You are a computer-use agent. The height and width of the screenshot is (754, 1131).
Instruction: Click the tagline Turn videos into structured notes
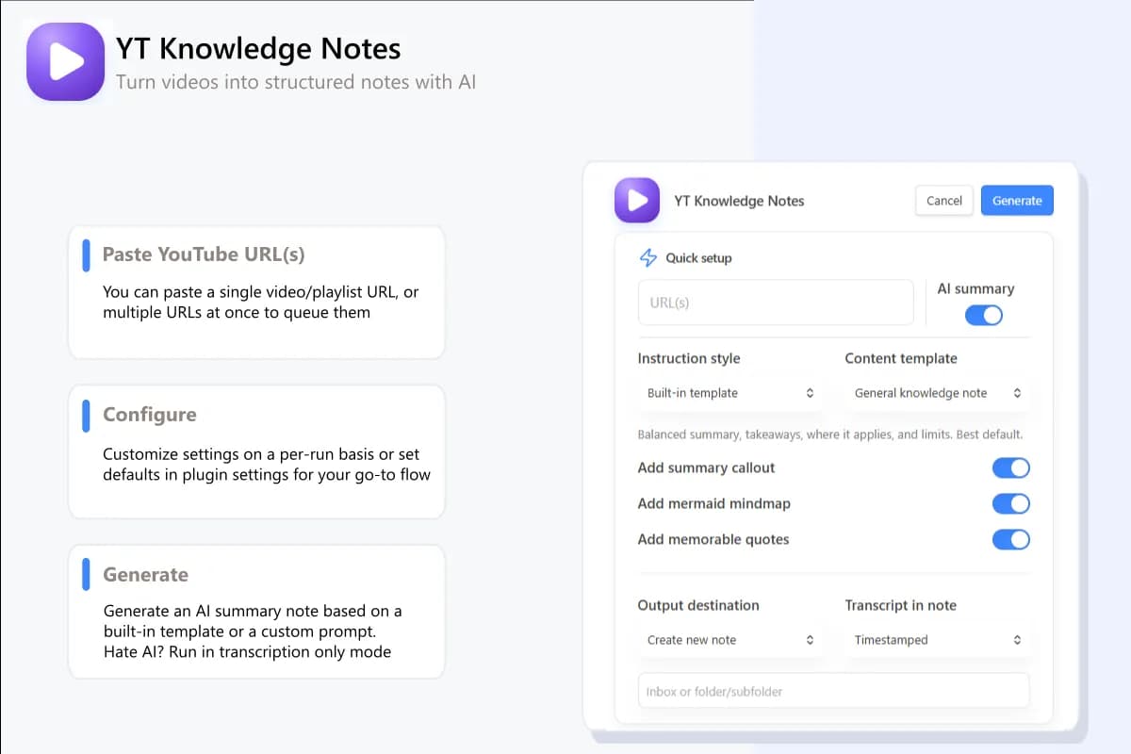point(296,82)
